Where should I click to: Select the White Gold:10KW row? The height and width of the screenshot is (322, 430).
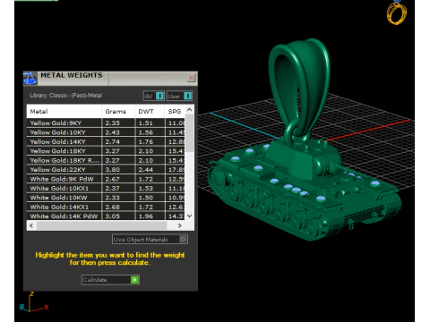tap(106, 198)
